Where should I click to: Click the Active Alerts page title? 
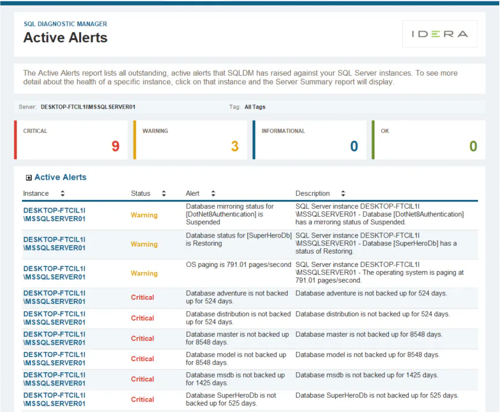tap(65, 38)
